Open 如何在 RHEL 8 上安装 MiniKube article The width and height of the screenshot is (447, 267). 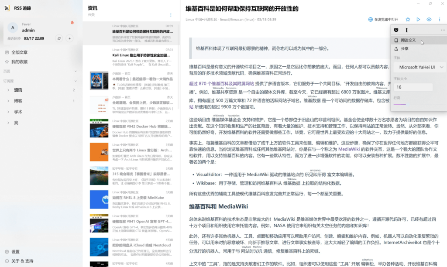pos(131,199)
